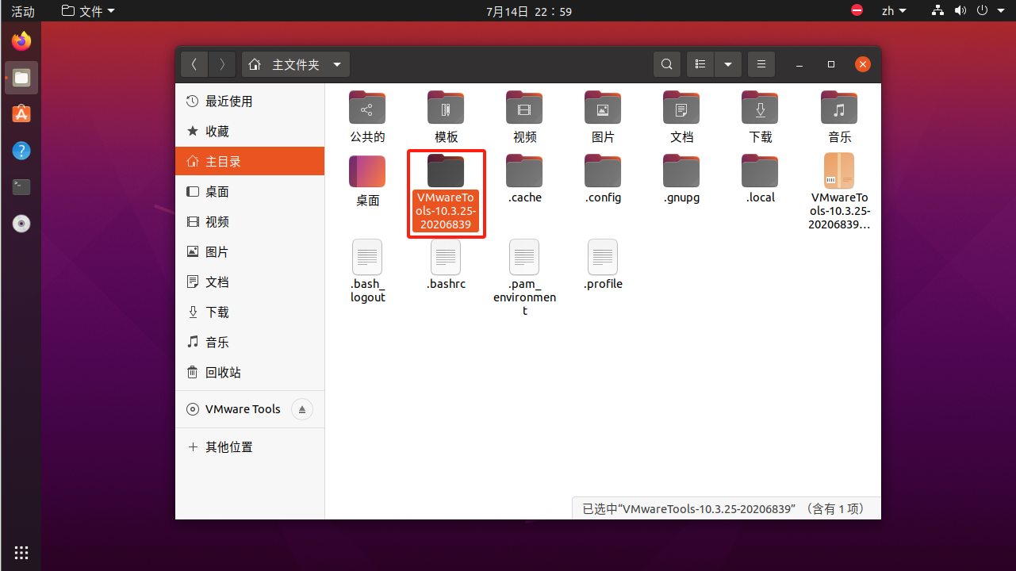
Task: Navigate forward with the right arrow
Action: point(222,64)
